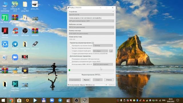Viewport: 183px width, 103px height.
Task: Select photo_202 beach landscape thumbnail on desktop
Action: [25, 86]
